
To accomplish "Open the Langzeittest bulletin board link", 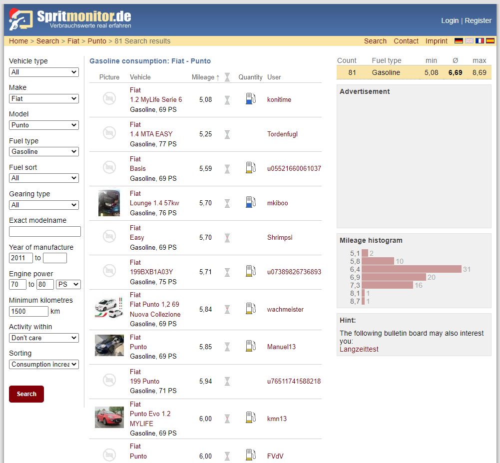I will (x=359, y=349).
